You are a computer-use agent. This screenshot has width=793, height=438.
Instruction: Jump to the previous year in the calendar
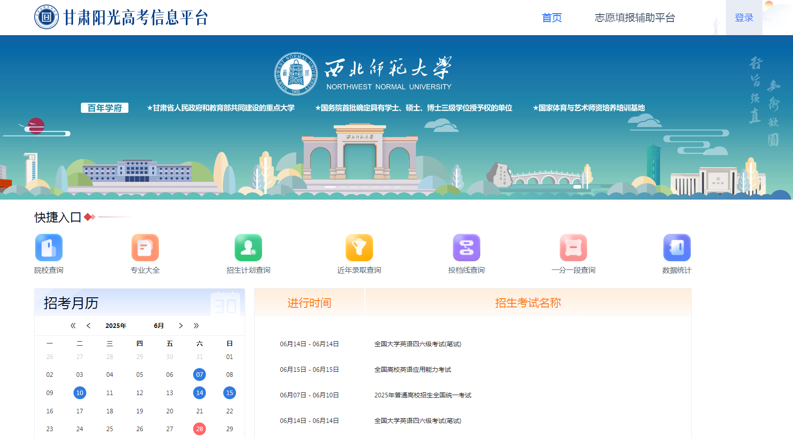pyautogui.click(x=73, y=326)
